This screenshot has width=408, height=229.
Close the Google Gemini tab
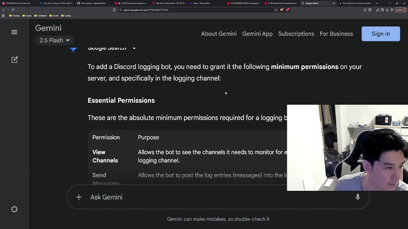coord(334,3)
